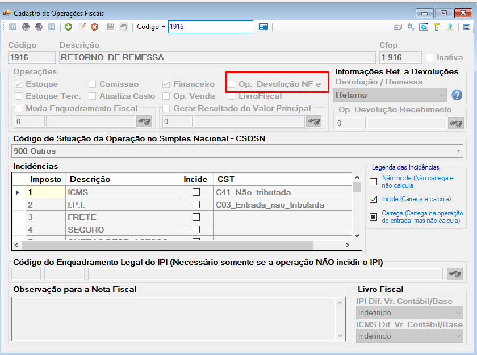Image resolution: width=477 pixels, height=355 pixels.
Task: Open blue help question mark icon
Action: 457,95
